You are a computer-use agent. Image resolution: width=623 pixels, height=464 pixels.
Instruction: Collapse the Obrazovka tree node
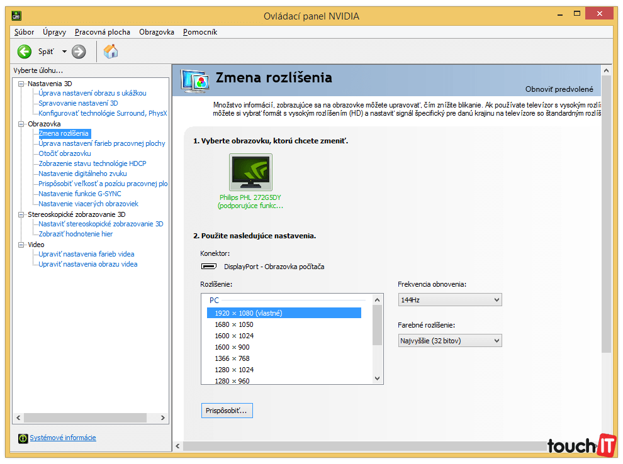click(21, 124)
